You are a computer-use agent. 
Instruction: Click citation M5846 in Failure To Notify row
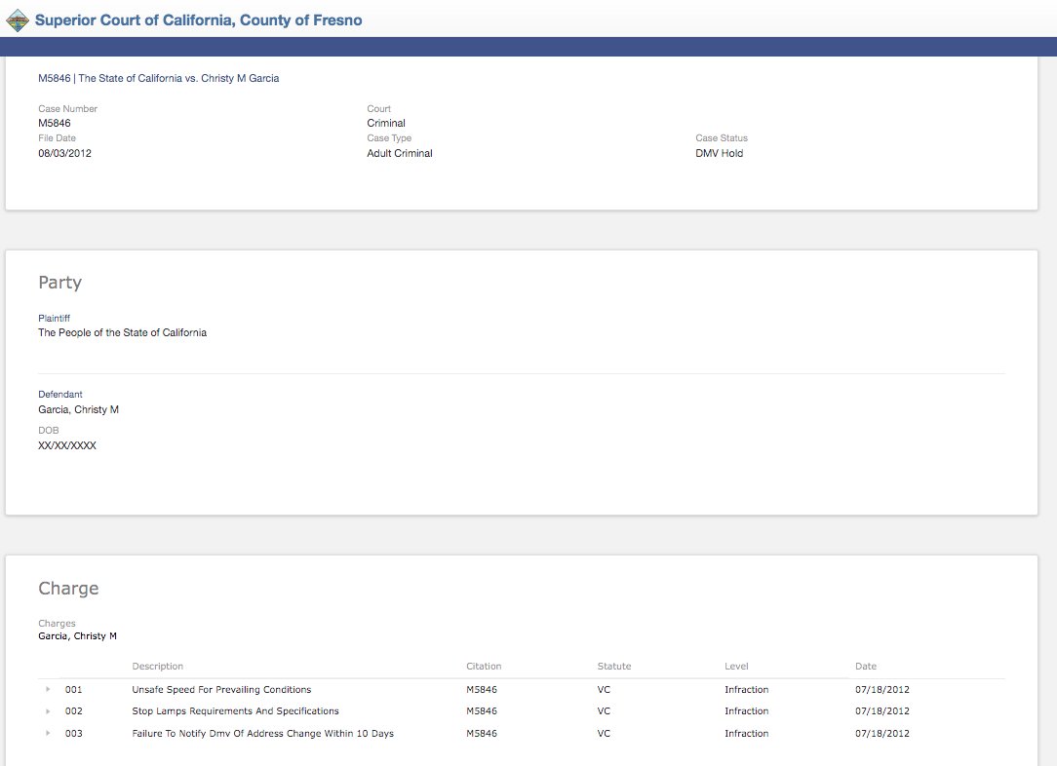(x=482, y=733)
